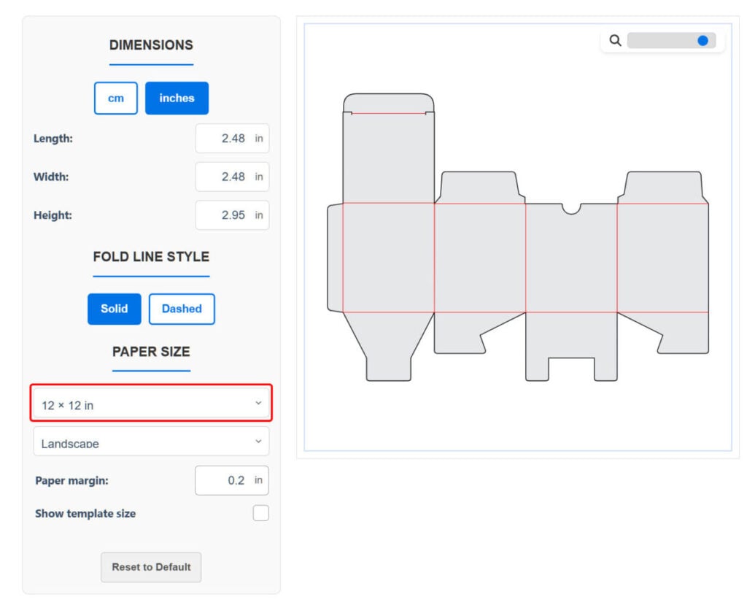
Task: Focus the Length input field
Action: 231,139
